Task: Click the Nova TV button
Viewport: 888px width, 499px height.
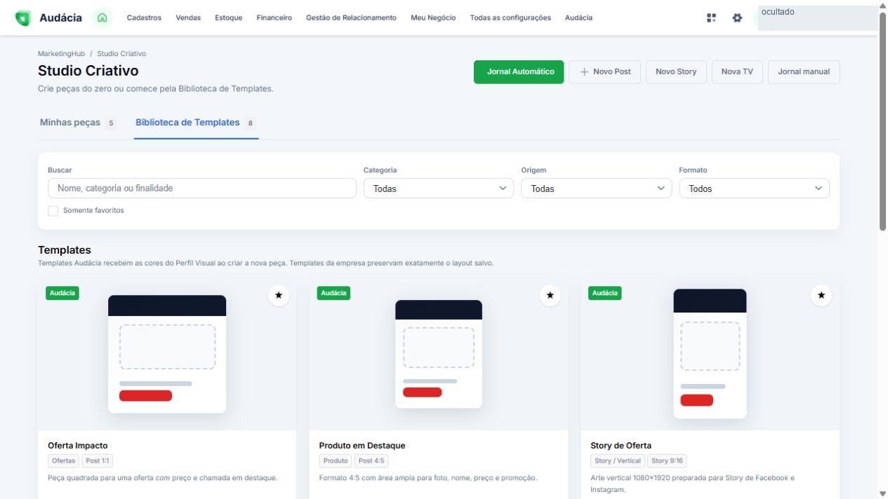Action: click(737, 71)
